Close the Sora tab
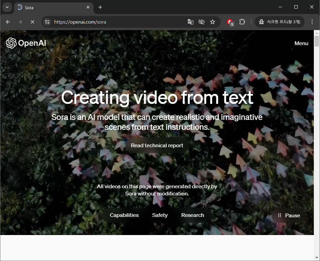 pos(88,7)
